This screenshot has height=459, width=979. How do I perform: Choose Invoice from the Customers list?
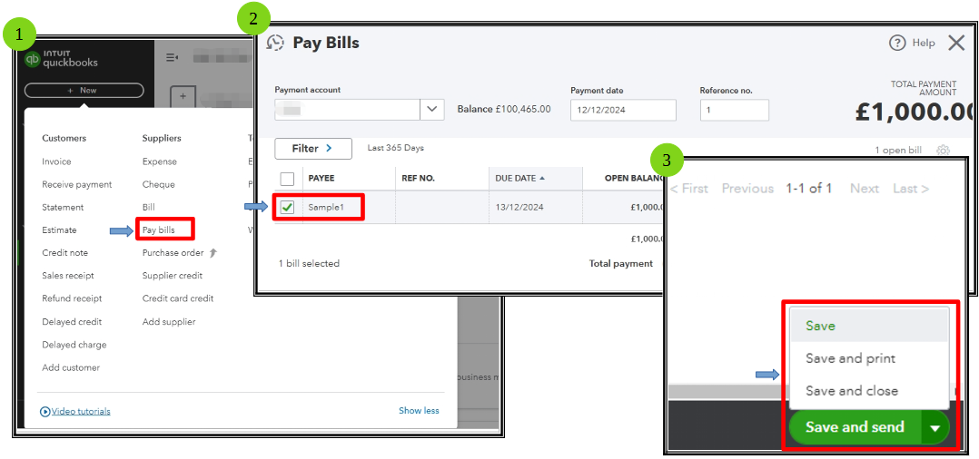tap(57, 161)
